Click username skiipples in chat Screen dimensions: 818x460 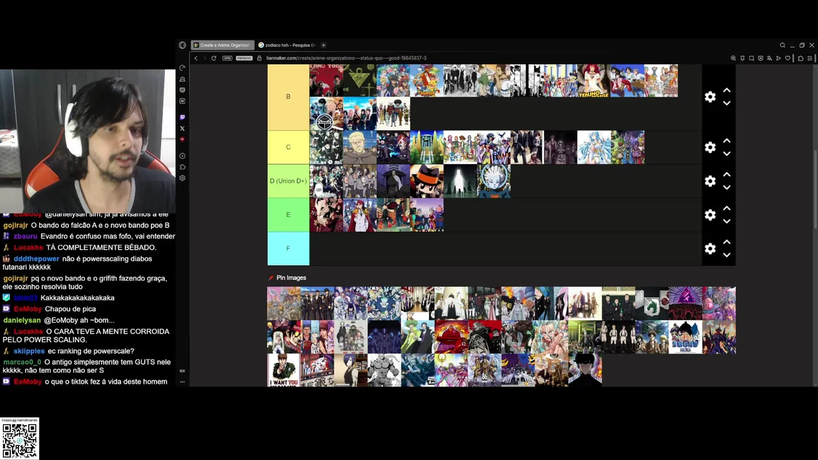[29, 351]
